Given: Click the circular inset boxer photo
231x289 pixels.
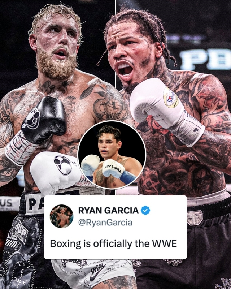Looking at the screenshot, I should 112,155.
